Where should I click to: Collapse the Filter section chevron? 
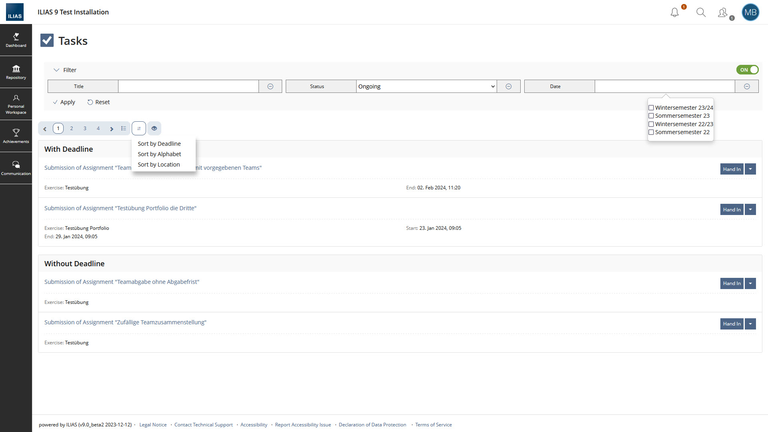[56, 70]
